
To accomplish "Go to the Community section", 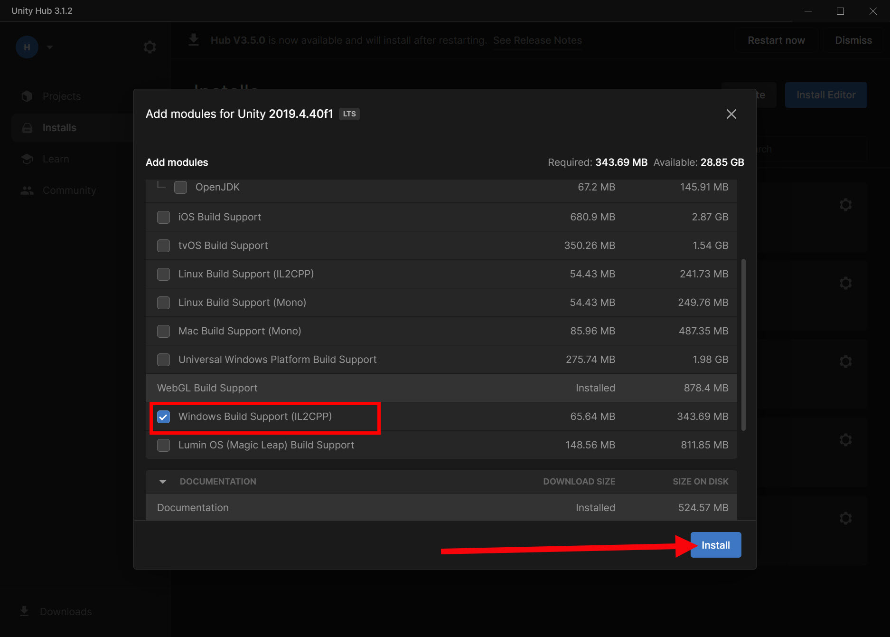I will coord(69,190).
